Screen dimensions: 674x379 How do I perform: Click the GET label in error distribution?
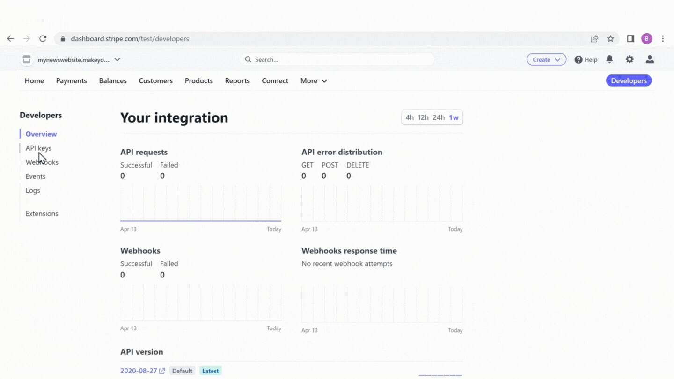click(x=308, y=165)
